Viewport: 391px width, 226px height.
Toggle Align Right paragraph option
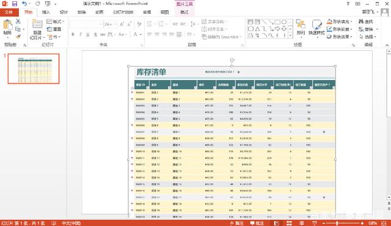click(164, 34)
